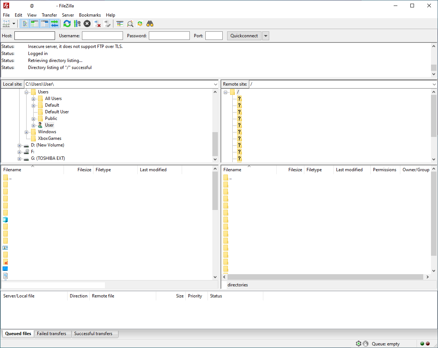This screenshot has height=348, width=438.
Task: Sort remote files by Owner/Group column
Action: tap(415, 170)
